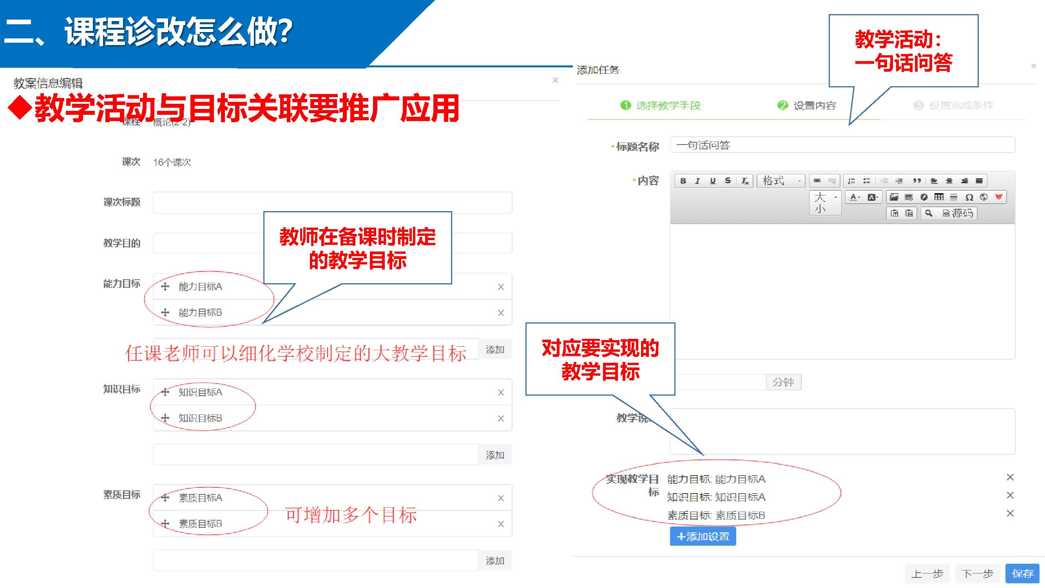Click the block quote icon

pyautogui.click(x=917, y=181)
